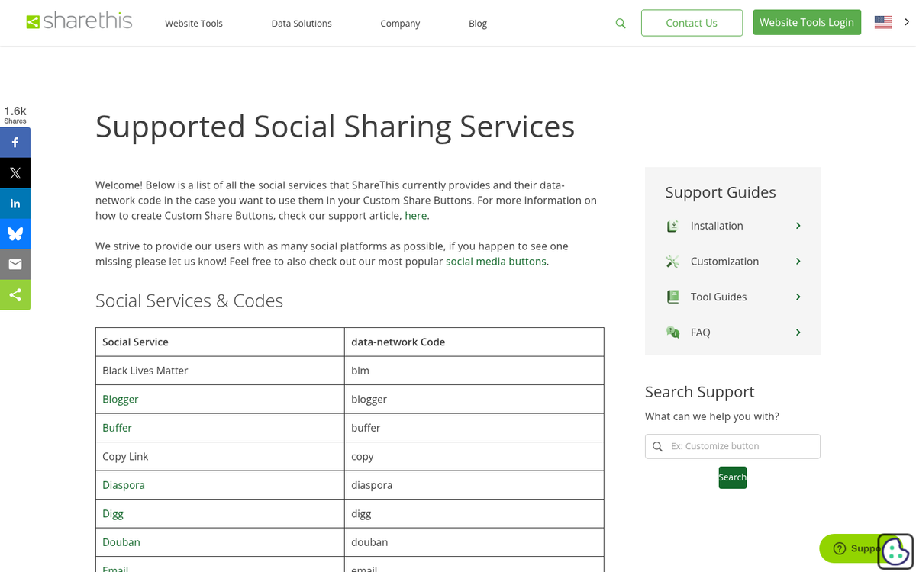The width and height of the screenshot is (916, 572).
Task: Open the social media buttons link
Action: 496,261
